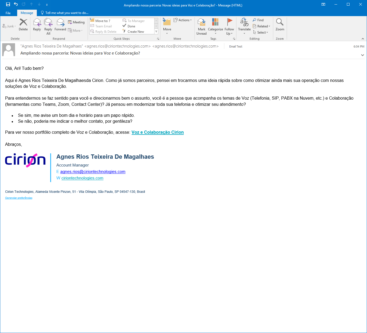The height and width of the screenshot is (333, 367).
Task: Open the Translate tool
Action: click(244, 26)
